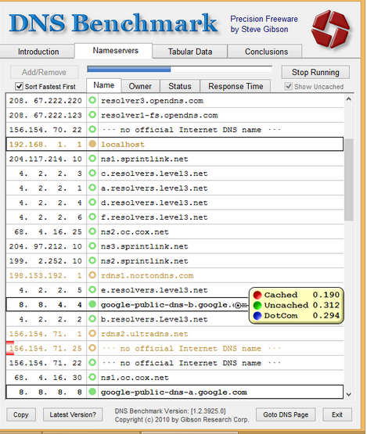The height and width of the screenshot is (434, 367).
Task: Click orange status circle for rdns1.nortondns.com
Action: click(92, 275)
